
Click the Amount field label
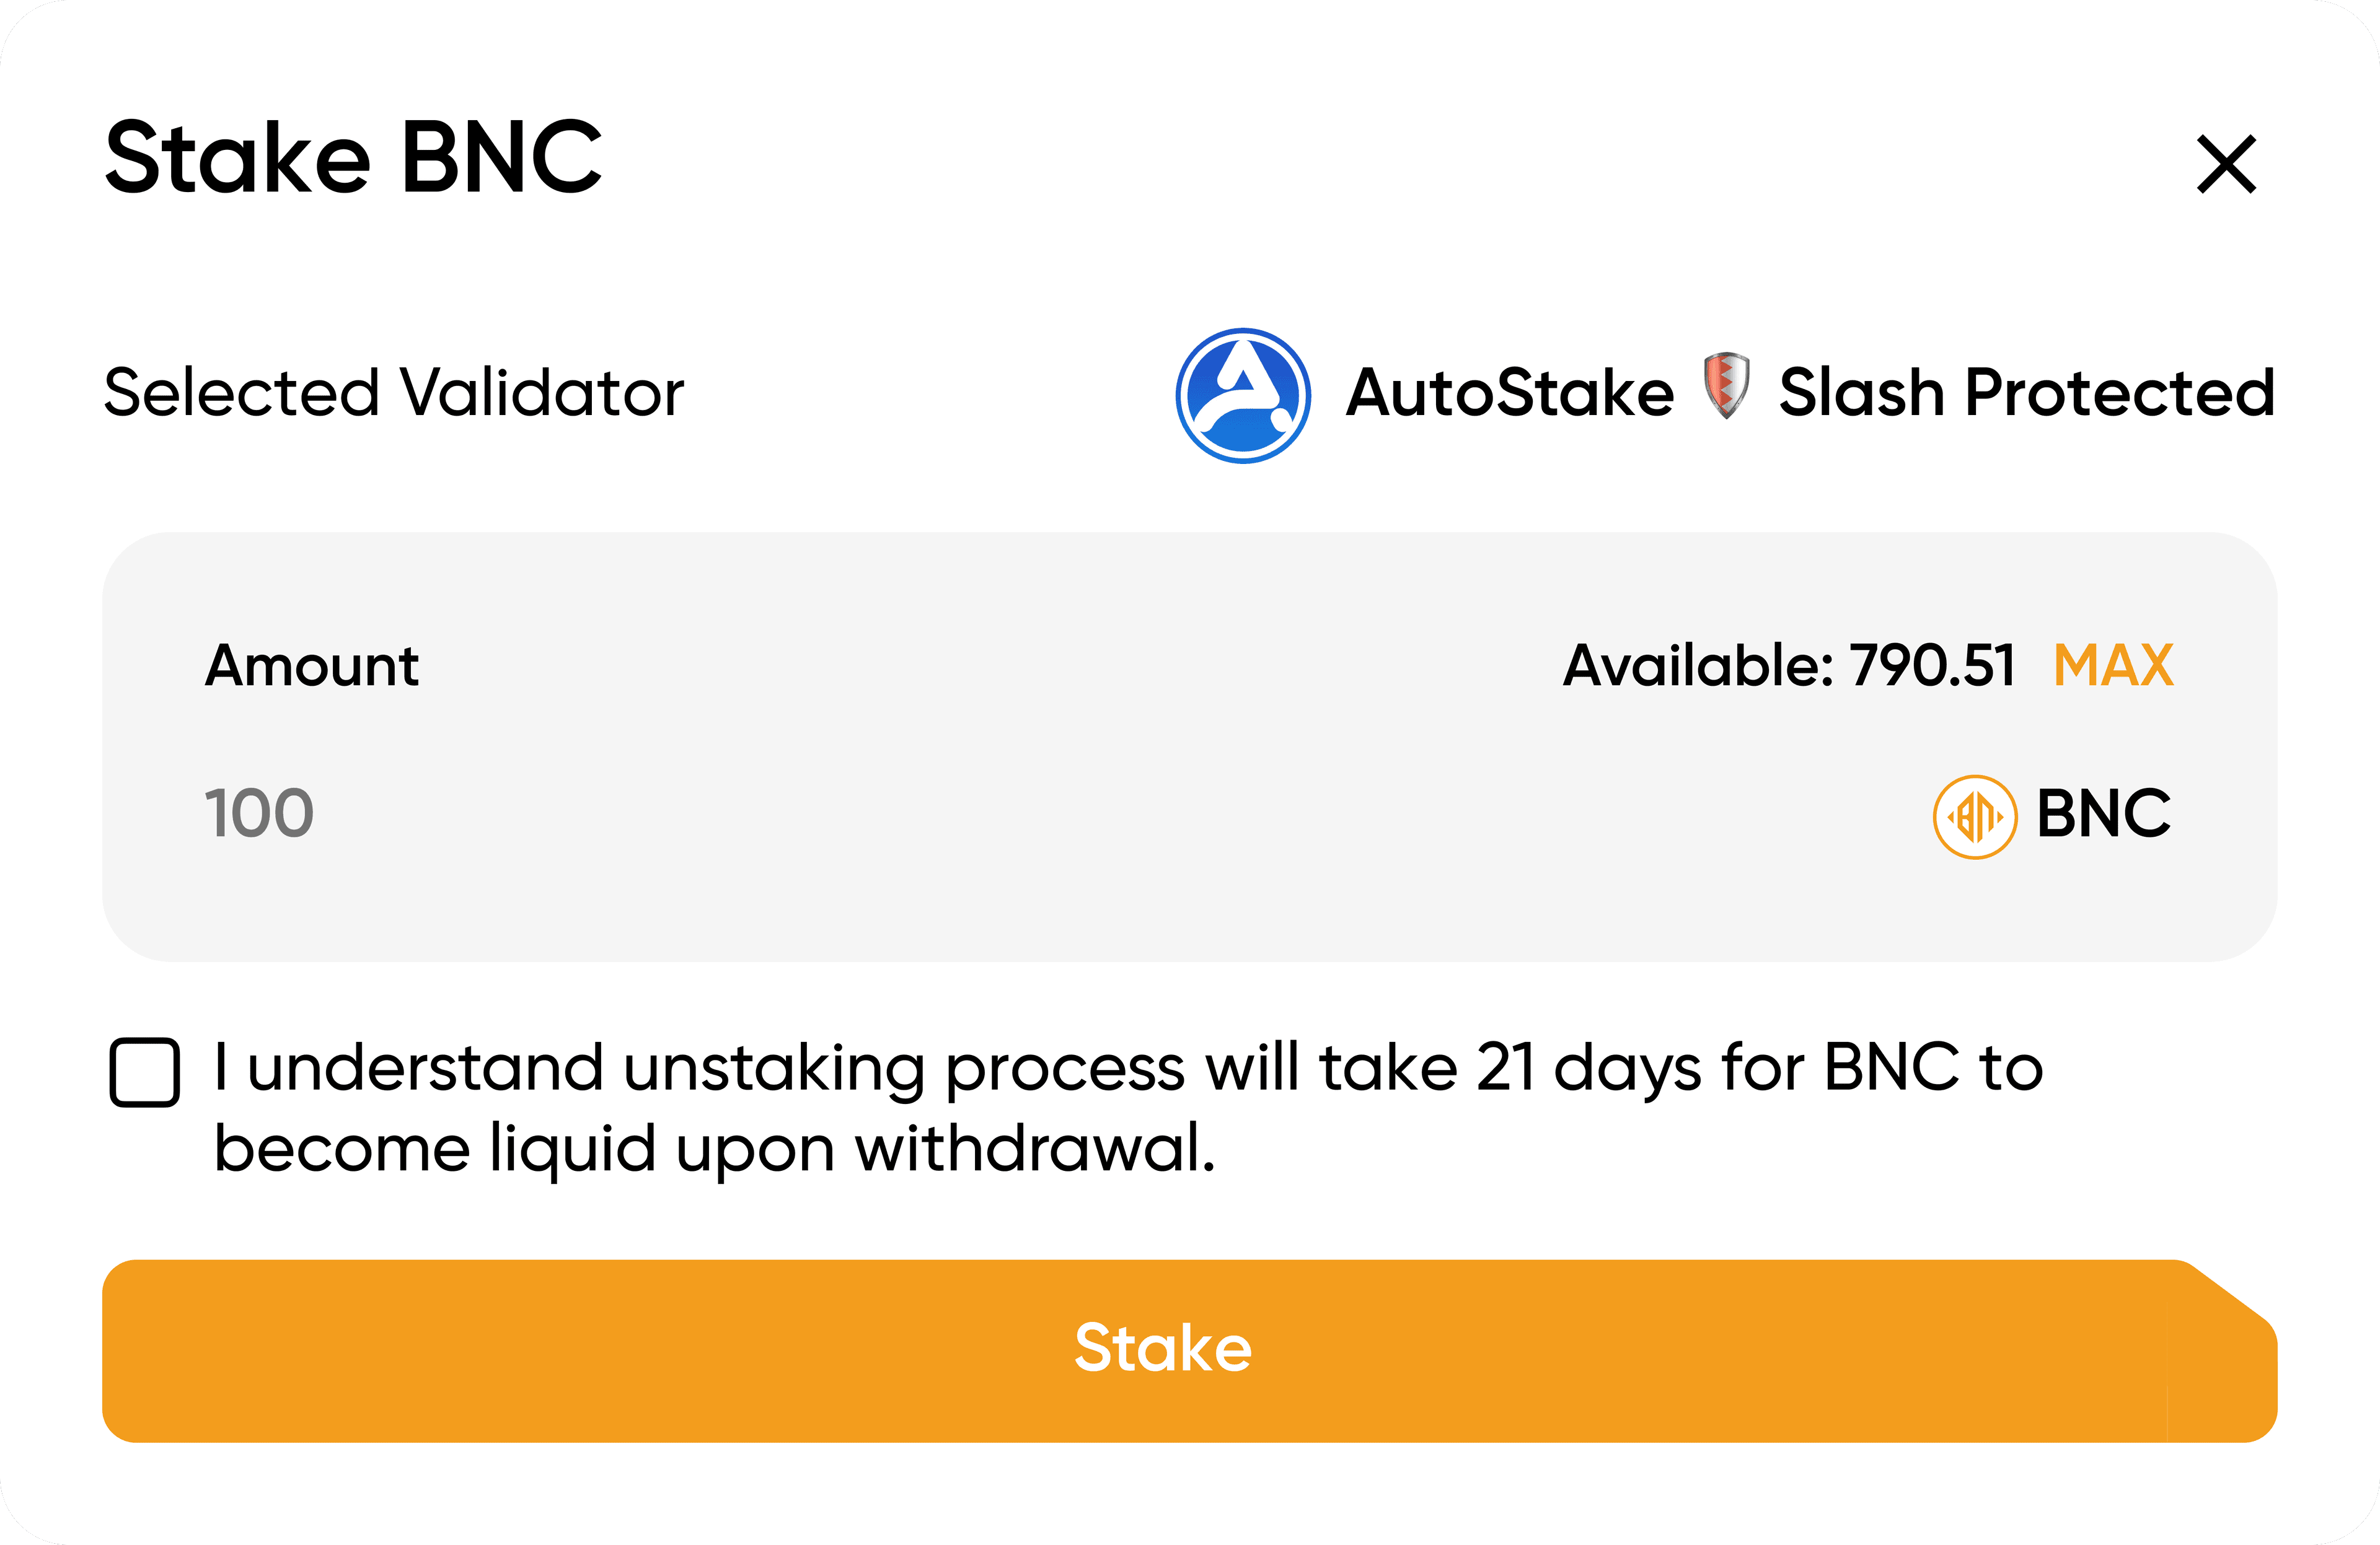tap(312, 665)
